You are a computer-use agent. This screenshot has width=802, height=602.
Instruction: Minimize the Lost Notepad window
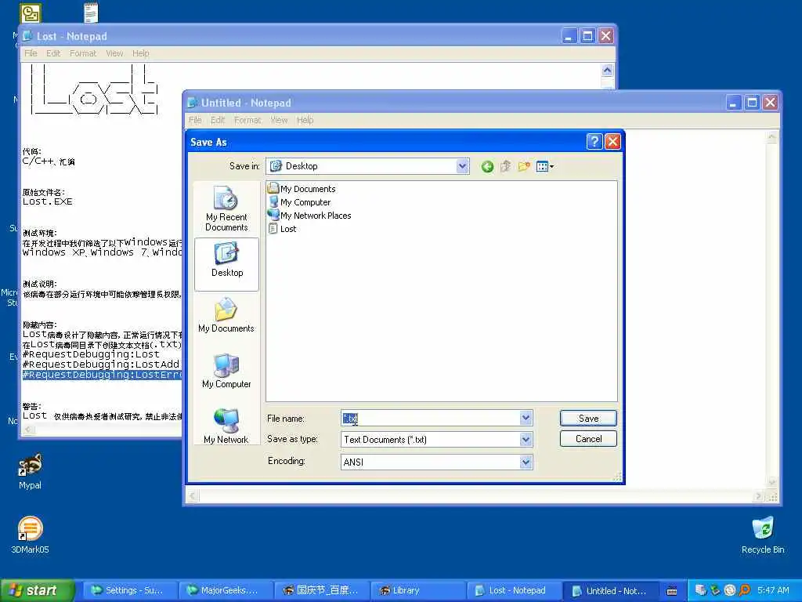coord(569,36)
